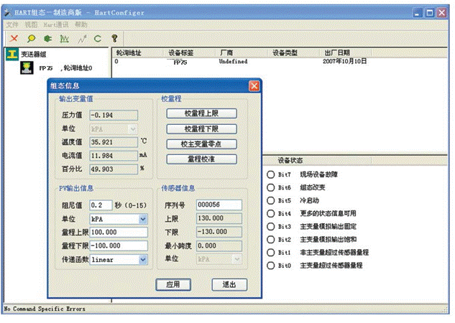Open the trend chart toolbar icon
Screen dimensions: 455x323
(x=65, y=37)
